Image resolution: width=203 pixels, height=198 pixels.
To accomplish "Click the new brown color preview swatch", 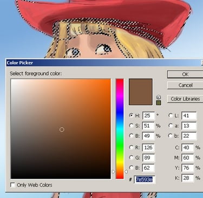I will pyautogui.click(x=141, y=91).
